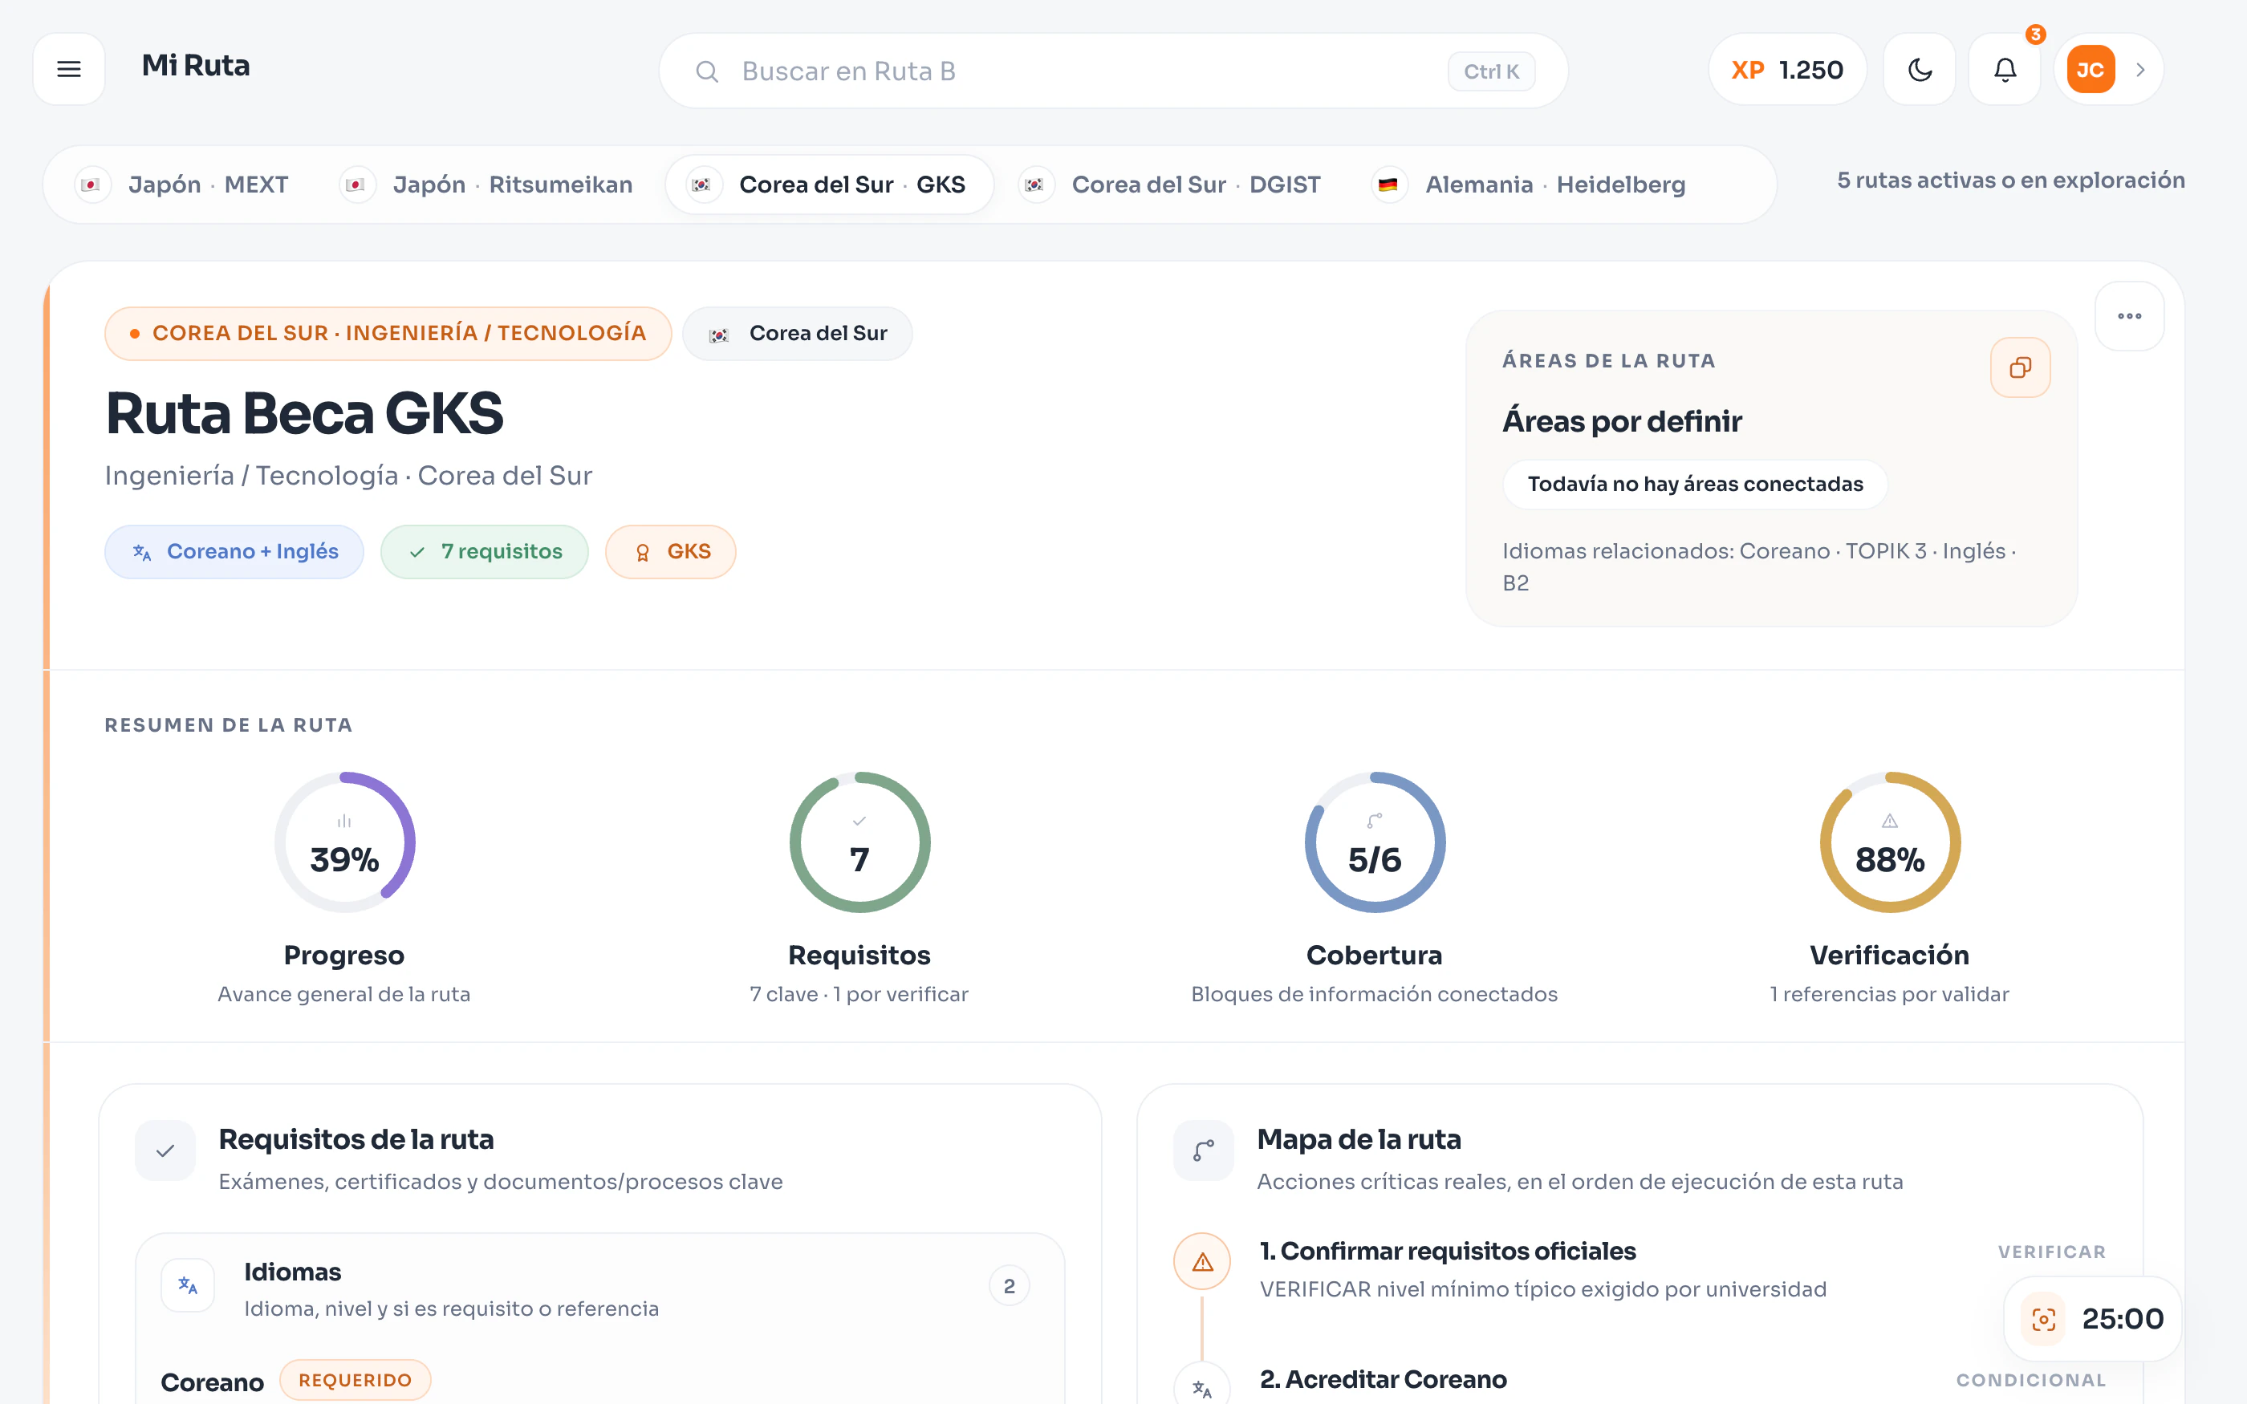
Task: Click Todavía no hay áreas conectadas pill
Action: (1696, 484)
